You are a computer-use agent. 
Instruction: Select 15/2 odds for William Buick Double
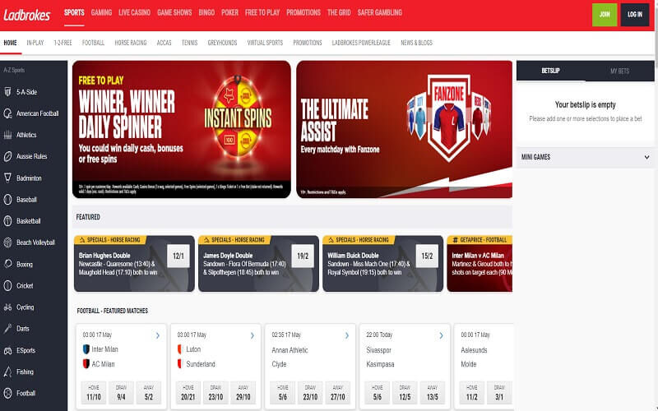click(x=427, y=256)
